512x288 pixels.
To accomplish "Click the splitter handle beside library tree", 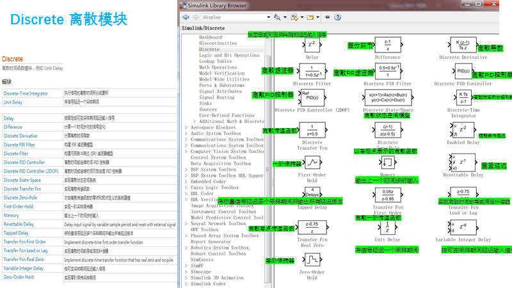I will pos(273,182).
